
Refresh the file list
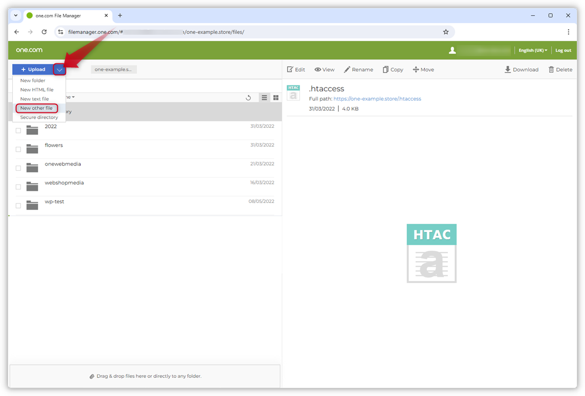(249, 98)
